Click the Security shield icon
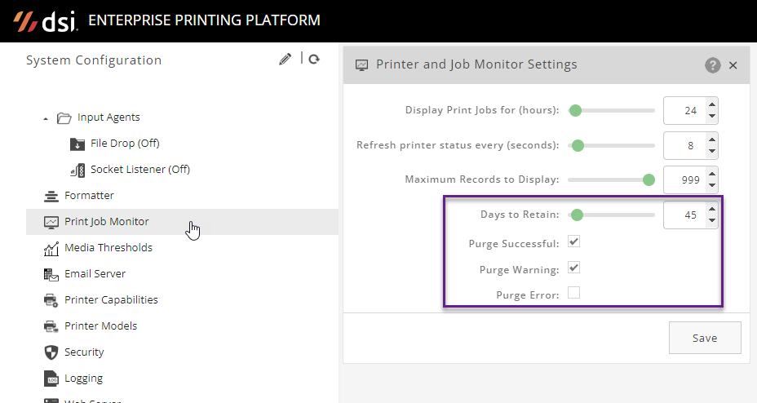This screenshot has width=757, height=403. click(x=51, y=352)
